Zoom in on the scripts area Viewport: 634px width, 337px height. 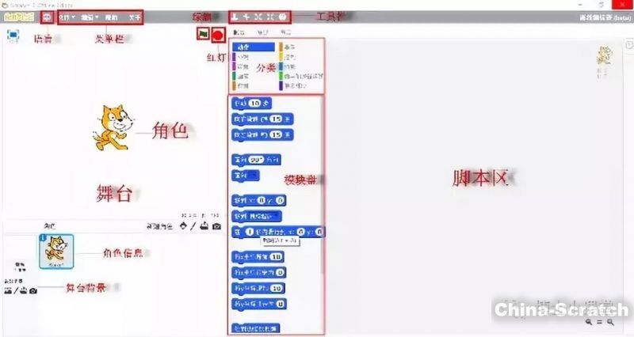click(x=611, y=323)
